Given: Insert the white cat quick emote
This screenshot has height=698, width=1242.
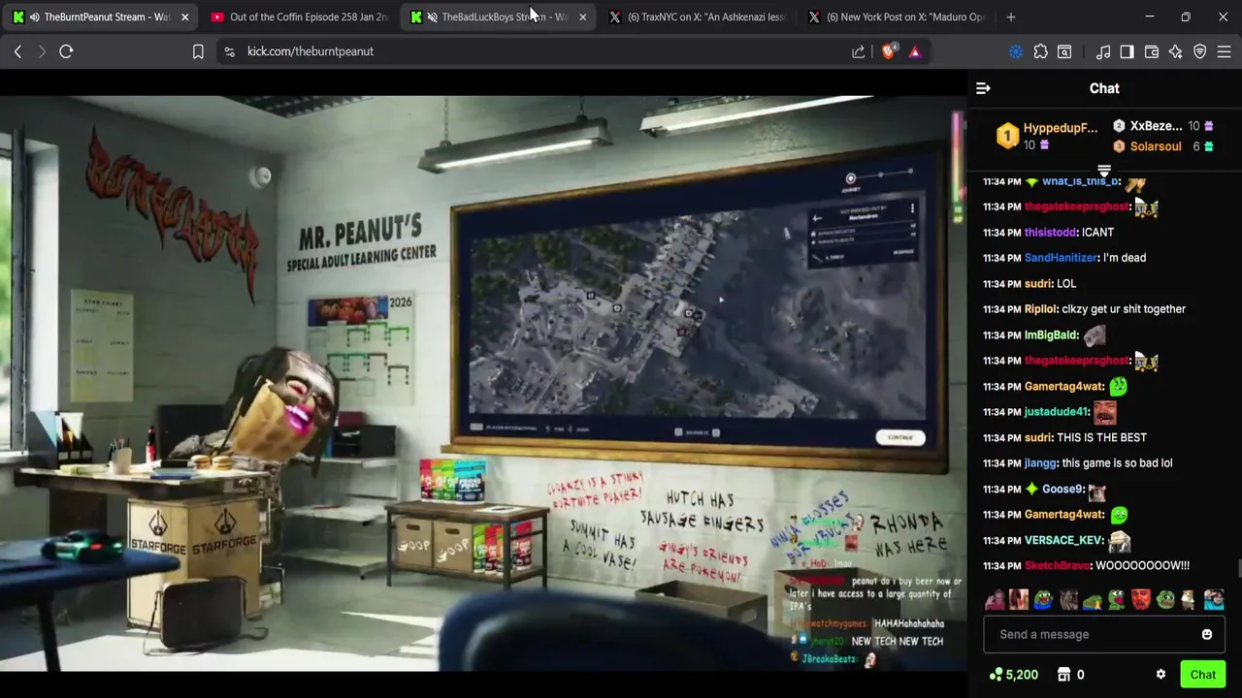Looking at the screenshot, I should 1189,600.
